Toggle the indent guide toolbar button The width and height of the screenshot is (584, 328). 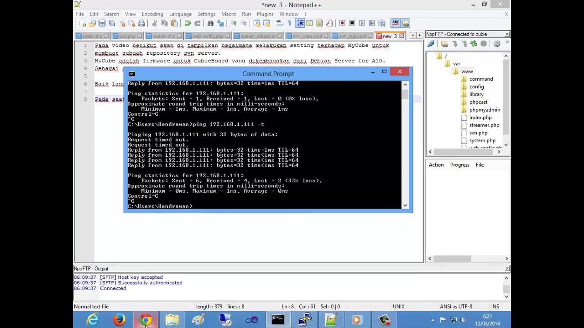tap(300, 23)
